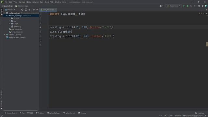This screenshot has width=208, height=117.
Task: Run the click_mouse configuration
Action: pos(184,6)
